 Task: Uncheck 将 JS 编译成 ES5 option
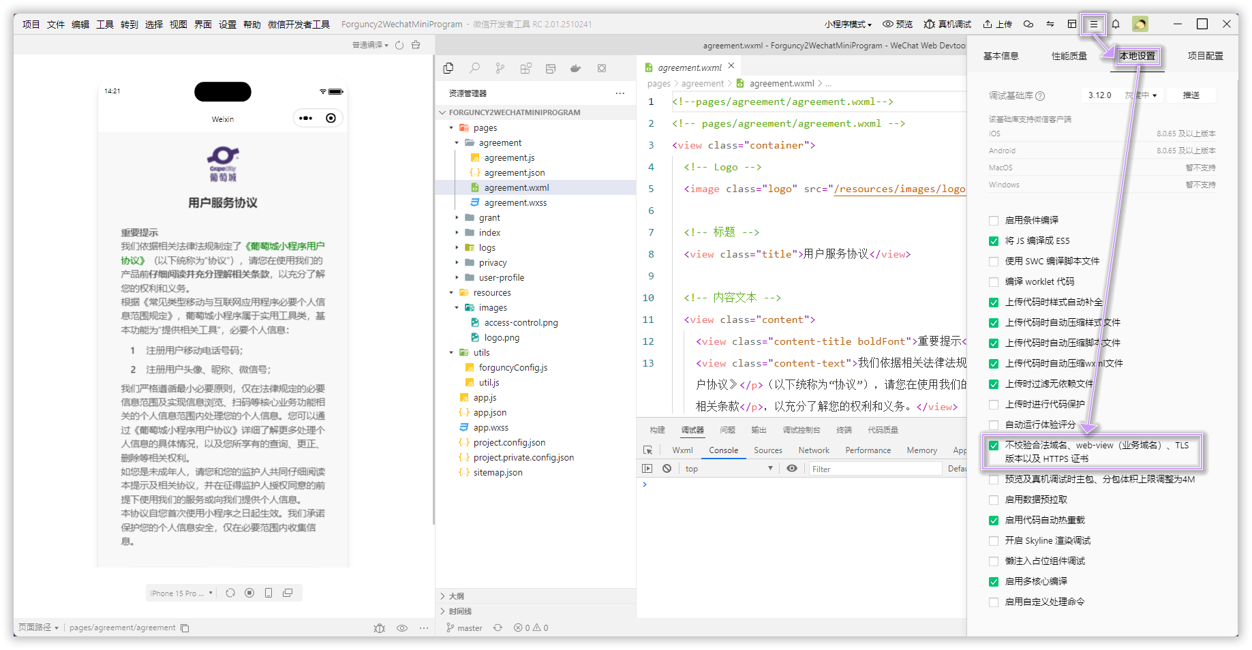click(994, 241)
